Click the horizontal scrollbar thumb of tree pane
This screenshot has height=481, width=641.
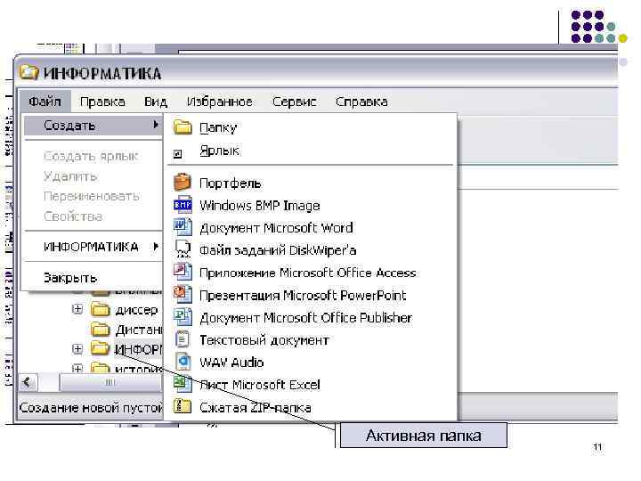110,382
